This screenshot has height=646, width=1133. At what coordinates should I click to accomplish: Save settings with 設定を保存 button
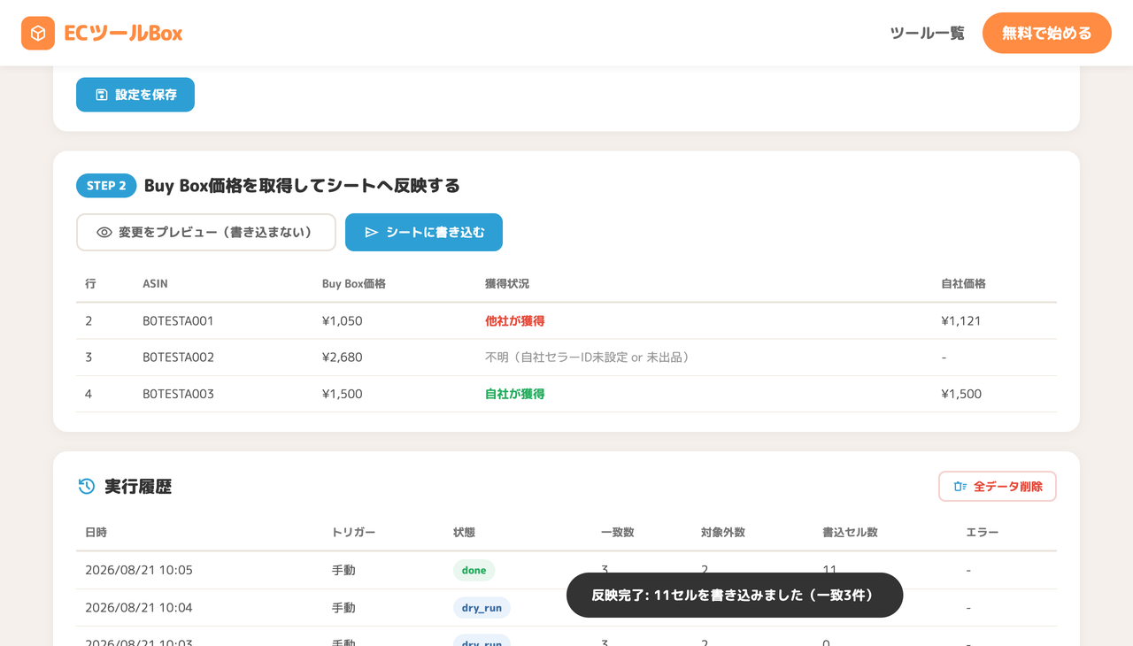coord(135,95)
